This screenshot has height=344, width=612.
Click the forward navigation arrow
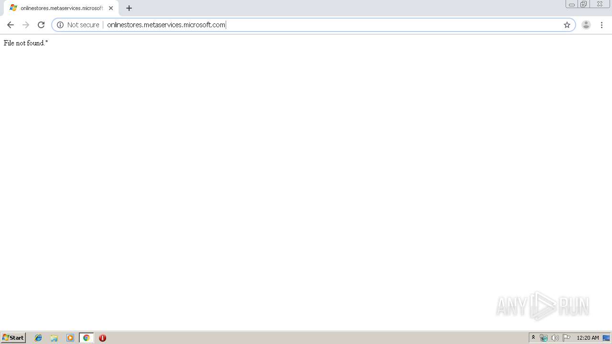tap(26, 25)
